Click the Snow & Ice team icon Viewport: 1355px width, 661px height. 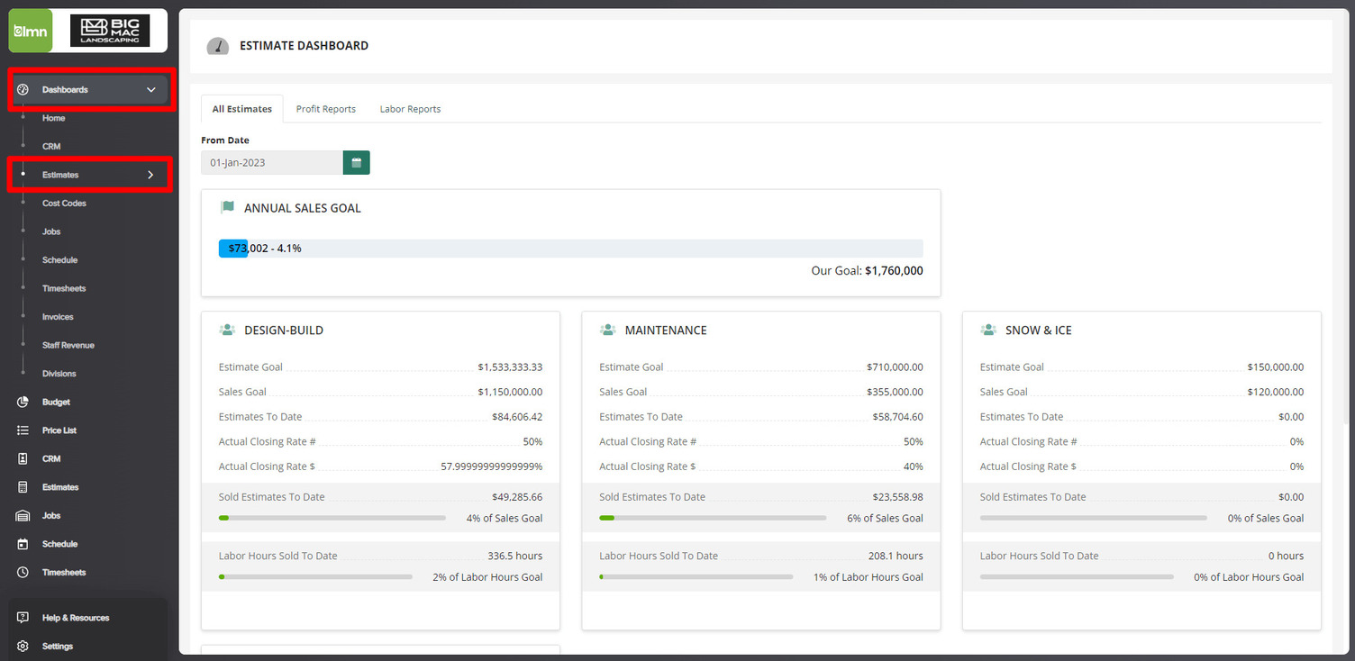(987, 330)
